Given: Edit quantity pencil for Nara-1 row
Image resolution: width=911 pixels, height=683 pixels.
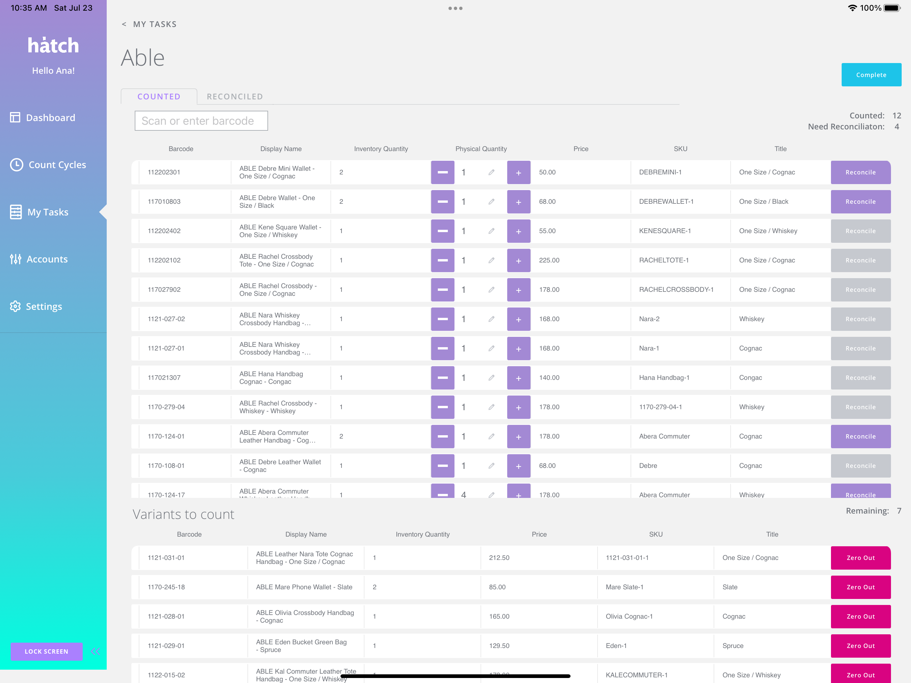Looking at the screenshot, I should coord(491,348).
